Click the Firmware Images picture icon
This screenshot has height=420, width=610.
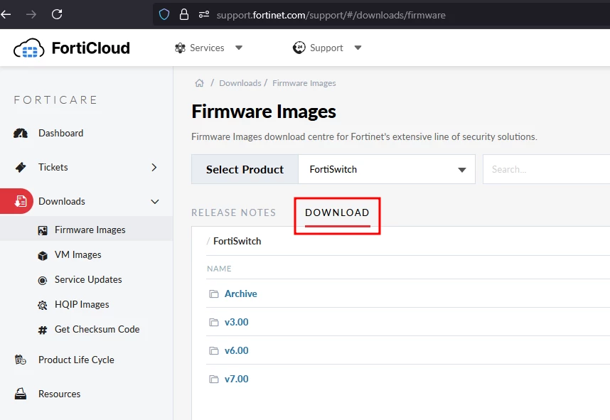coord(43,230)
